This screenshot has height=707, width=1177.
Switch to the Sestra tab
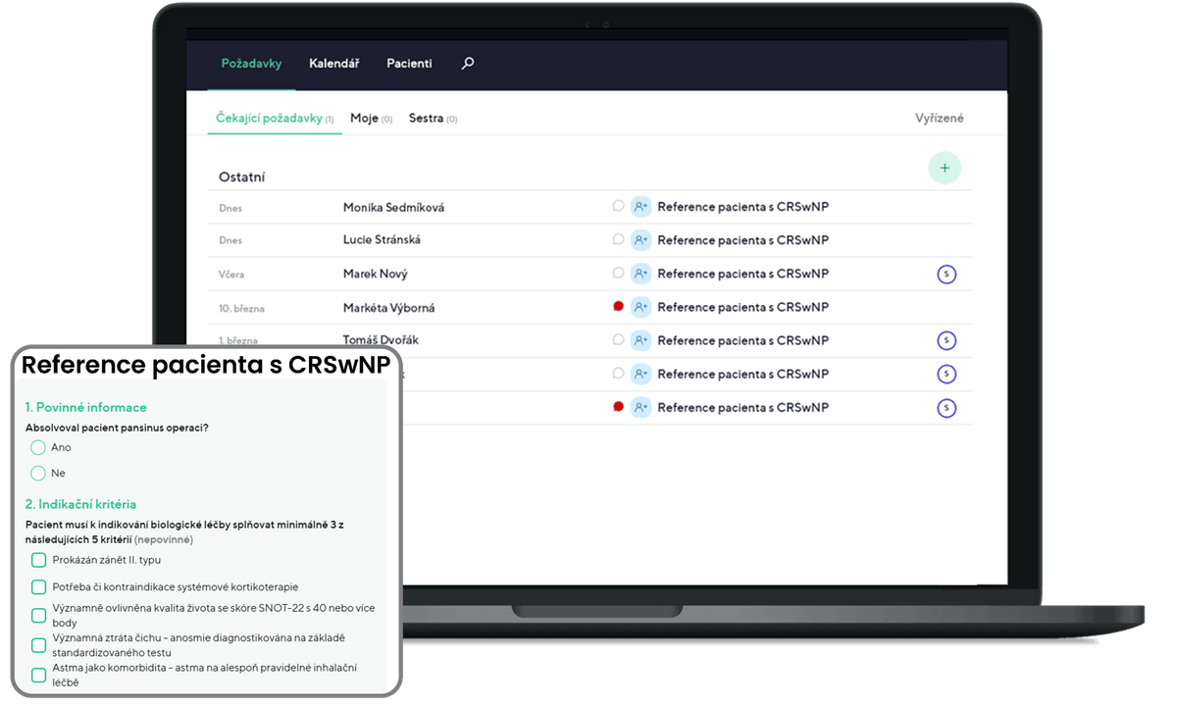point(426,119)
